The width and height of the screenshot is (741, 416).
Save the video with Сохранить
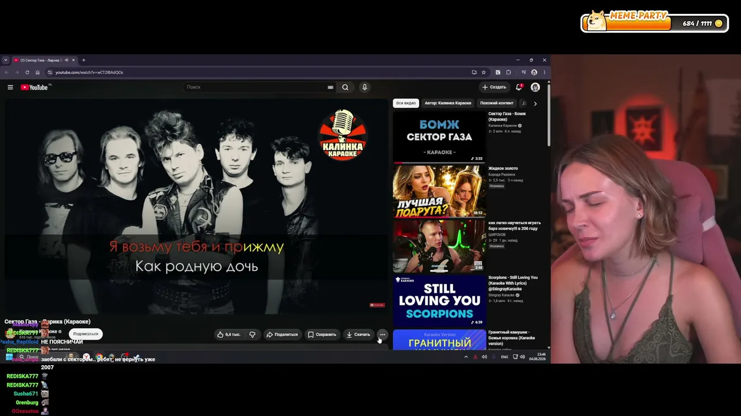point(322,335)
